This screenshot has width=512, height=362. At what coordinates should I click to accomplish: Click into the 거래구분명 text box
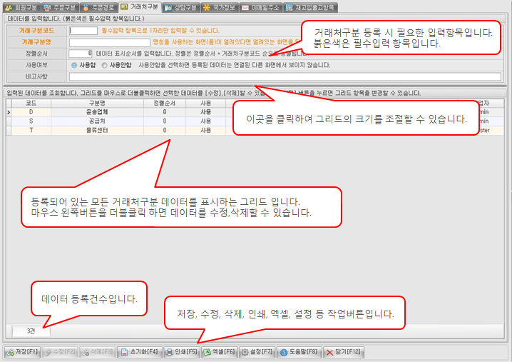pos(109,43)
